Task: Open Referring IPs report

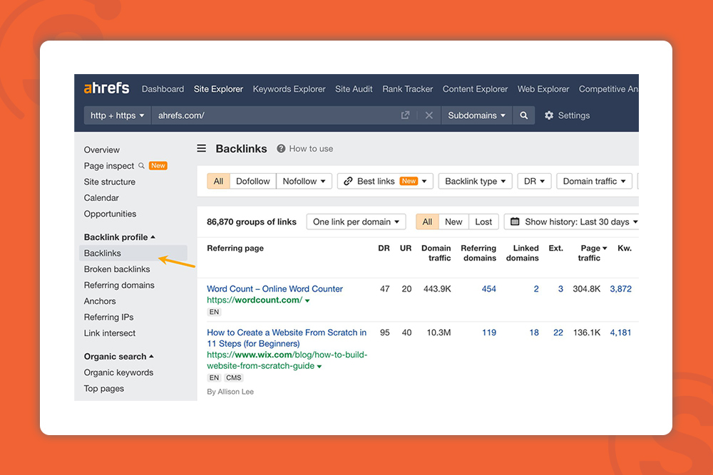Action: click(108, 317)
